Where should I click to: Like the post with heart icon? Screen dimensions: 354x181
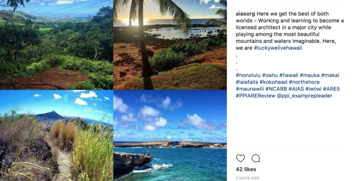(x=240, y=158)
